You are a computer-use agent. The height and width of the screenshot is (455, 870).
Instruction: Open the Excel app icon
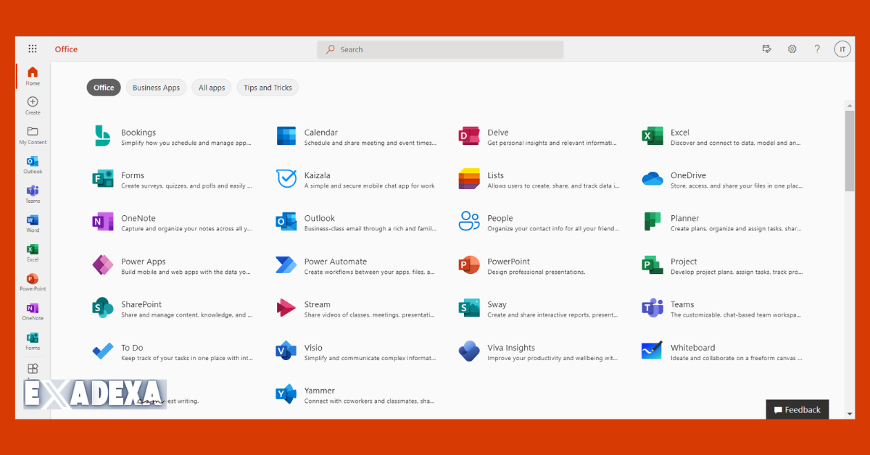[x=652, y=135]
